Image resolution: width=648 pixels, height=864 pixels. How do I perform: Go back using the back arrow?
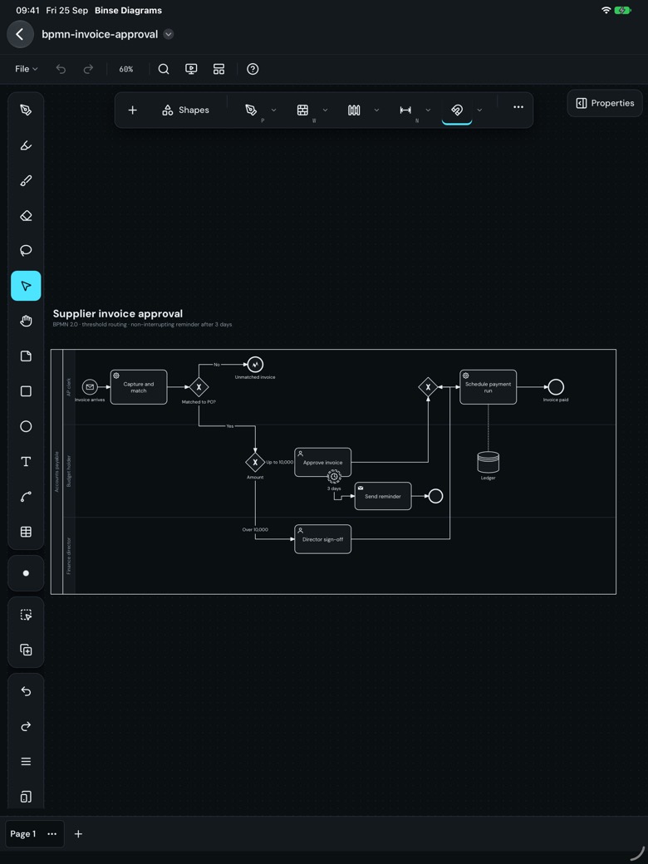point(20,34)
